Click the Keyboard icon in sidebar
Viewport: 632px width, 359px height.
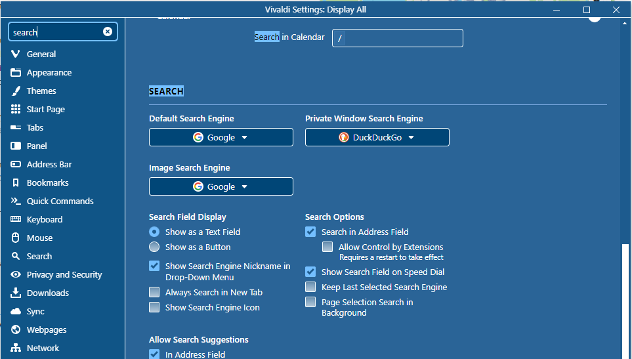[x=15, y=219]
